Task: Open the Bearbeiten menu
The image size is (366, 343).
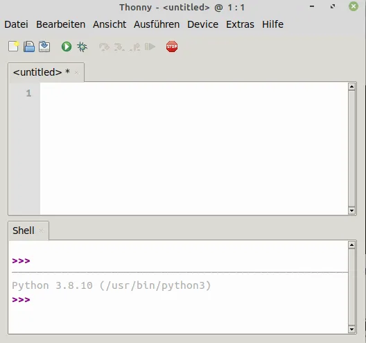Action: (61, 24)
